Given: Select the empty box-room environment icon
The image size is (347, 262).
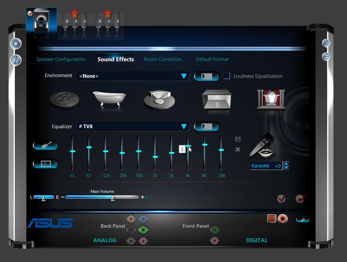Looking at the screenshot, I should pos(217,100).
